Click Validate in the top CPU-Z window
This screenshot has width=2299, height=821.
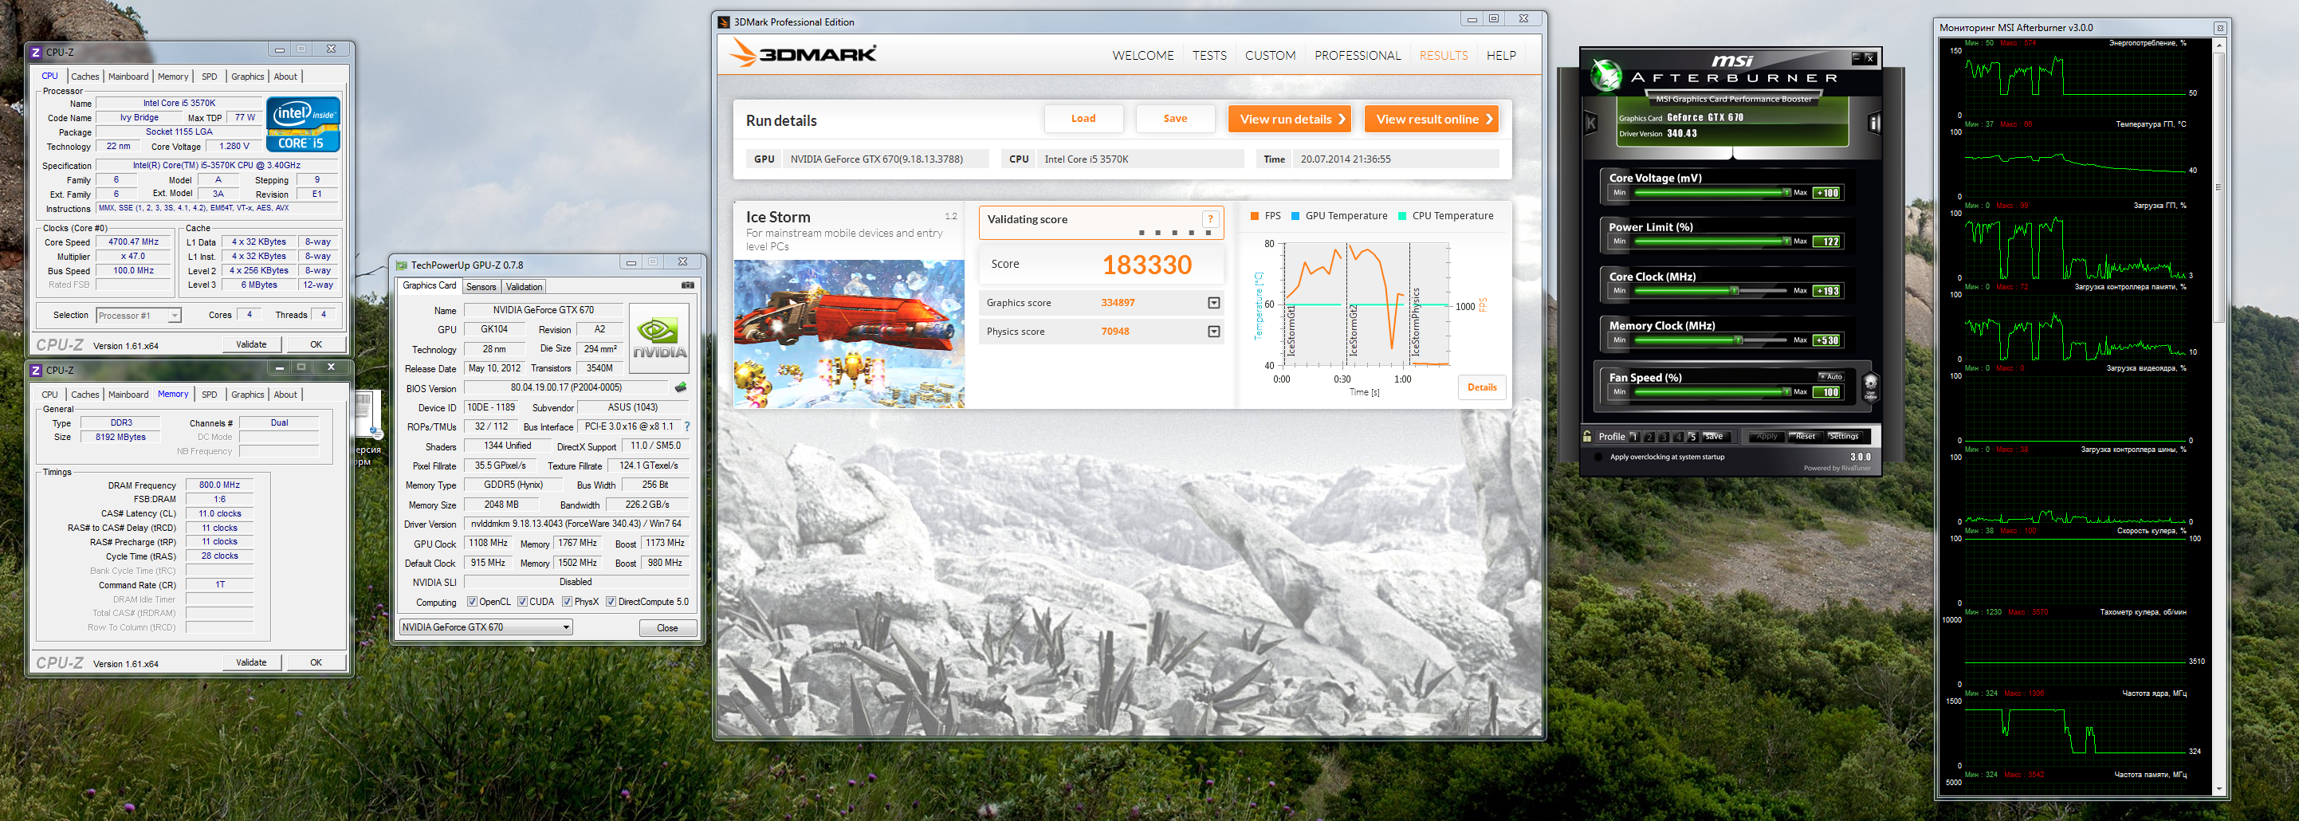[x=251, y=344]
